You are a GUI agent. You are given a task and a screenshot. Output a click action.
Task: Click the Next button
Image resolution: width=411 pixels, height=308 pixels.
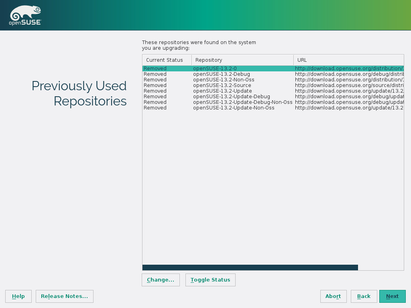click(x=392, y=296)
